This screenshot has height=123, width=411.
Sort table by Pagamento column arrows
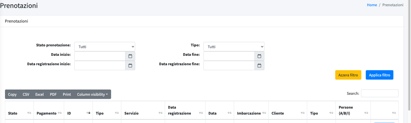tap(60, 113)
